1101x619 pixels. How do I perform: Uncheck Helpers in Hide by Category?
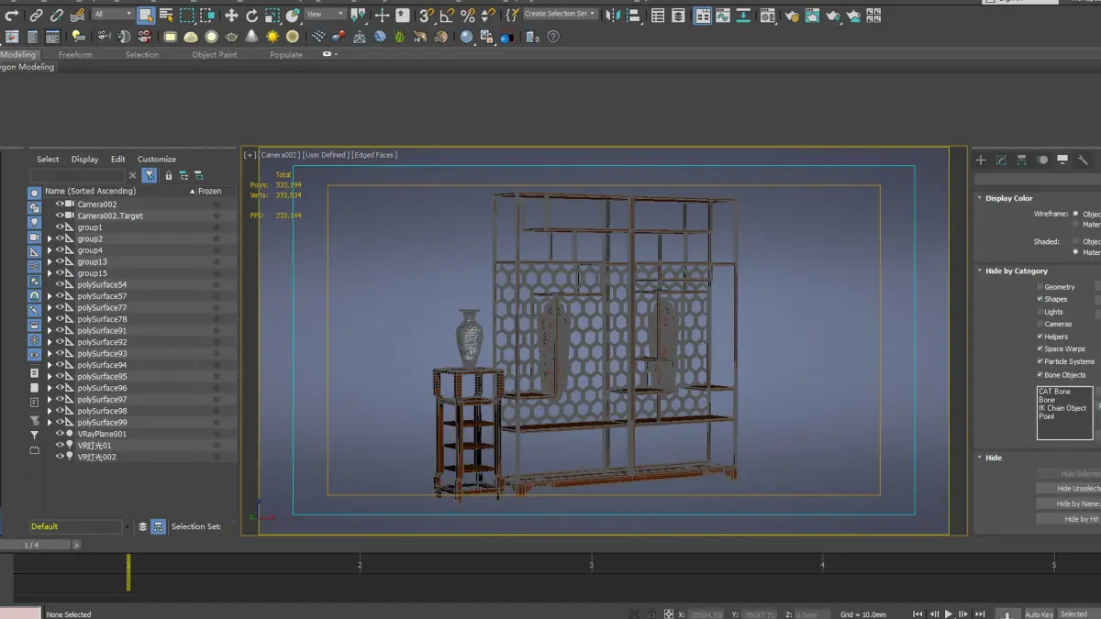1040,337
